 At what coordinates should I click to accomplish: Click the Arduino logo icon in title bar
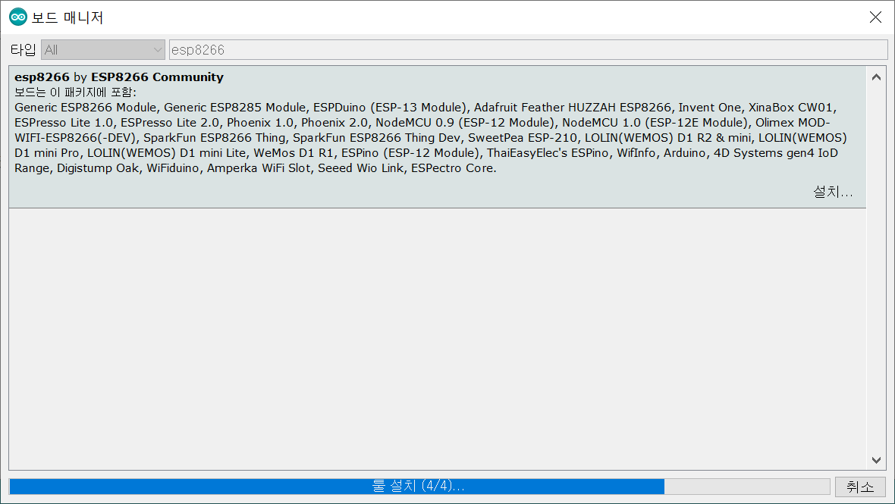[17, 17]
